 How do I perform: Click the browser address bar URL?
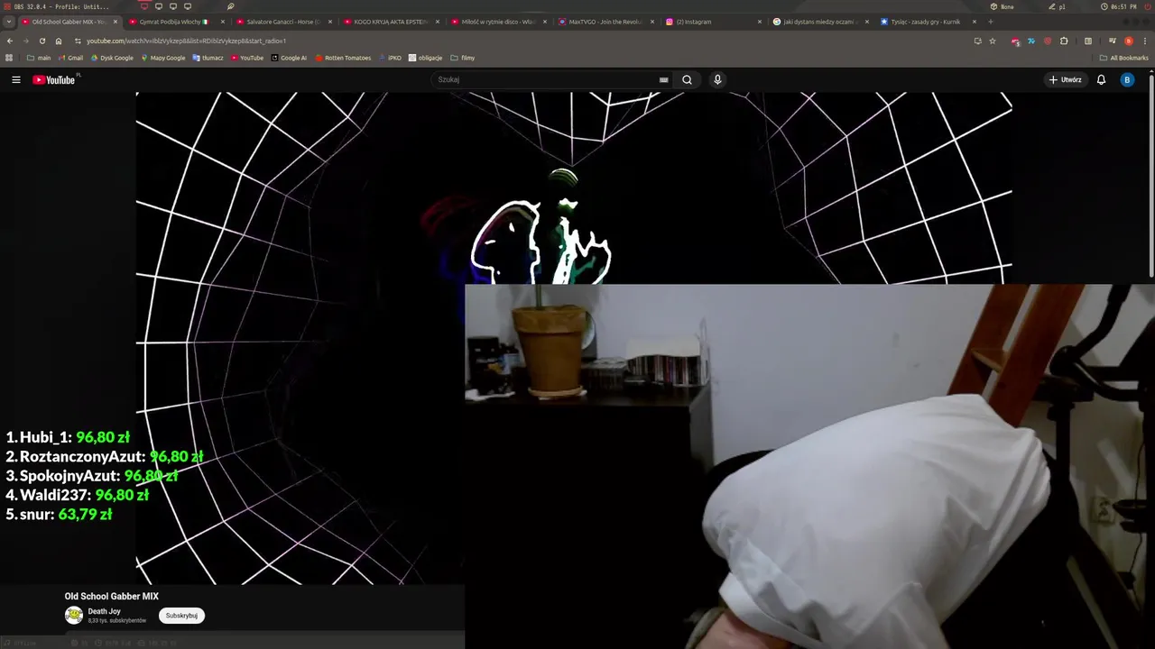186,41
